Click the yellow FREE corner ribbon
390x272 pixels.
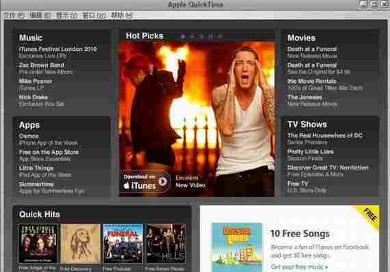point(369,215)
